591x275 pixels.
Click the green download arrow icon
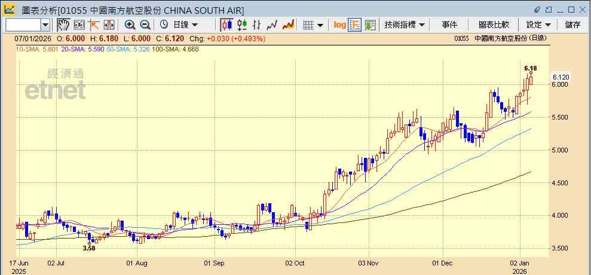[x=370, y=25]
